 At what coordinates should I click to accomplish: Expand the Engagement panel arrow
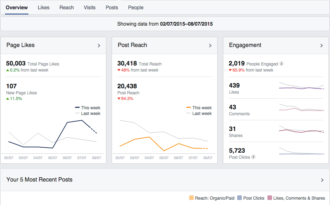pos(321,46)
